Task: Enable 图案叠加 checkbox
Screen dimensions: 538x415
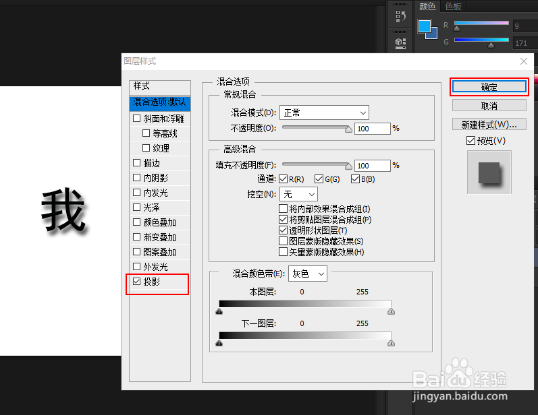Action: coord(136,252)
